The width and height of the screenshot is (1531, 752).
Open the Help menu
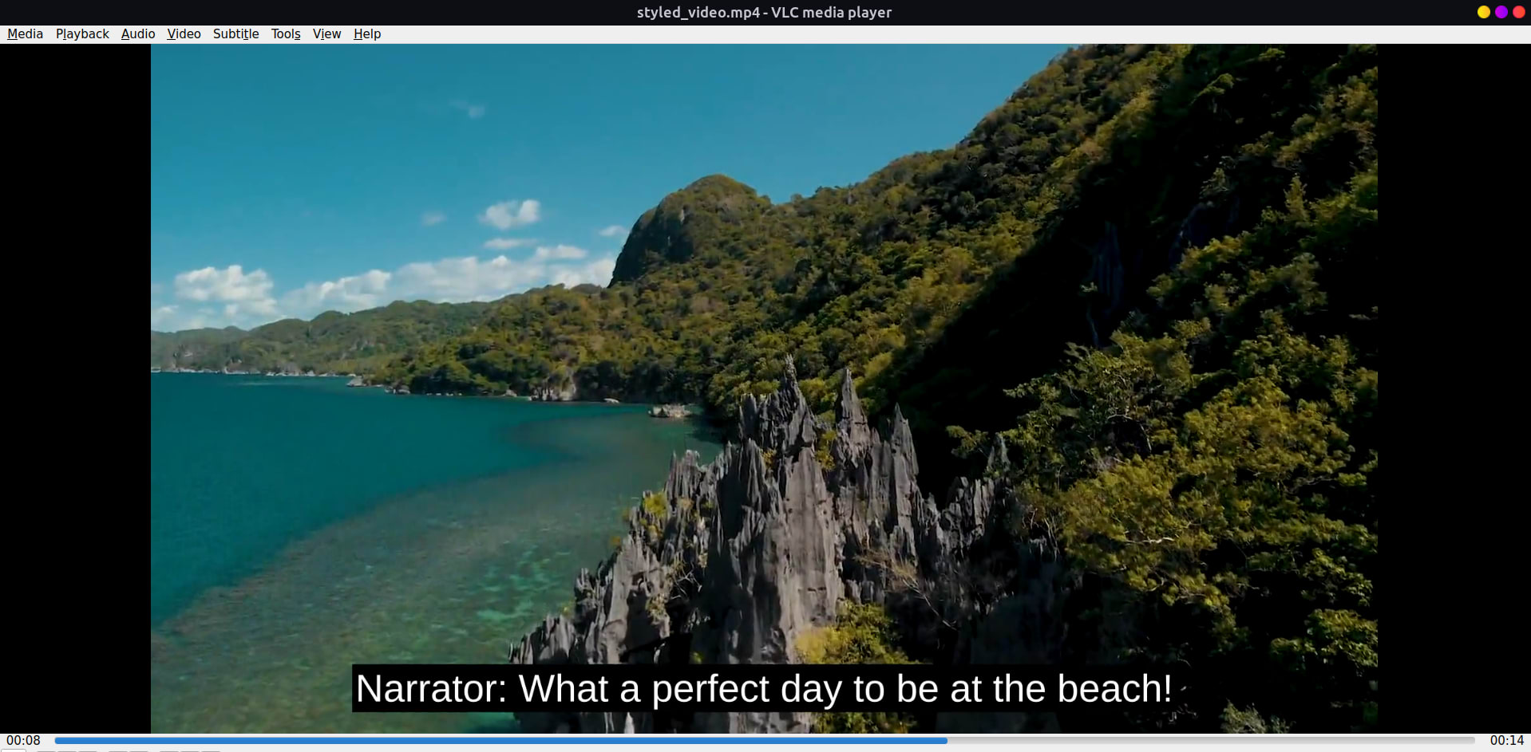[x=367, y=33]
